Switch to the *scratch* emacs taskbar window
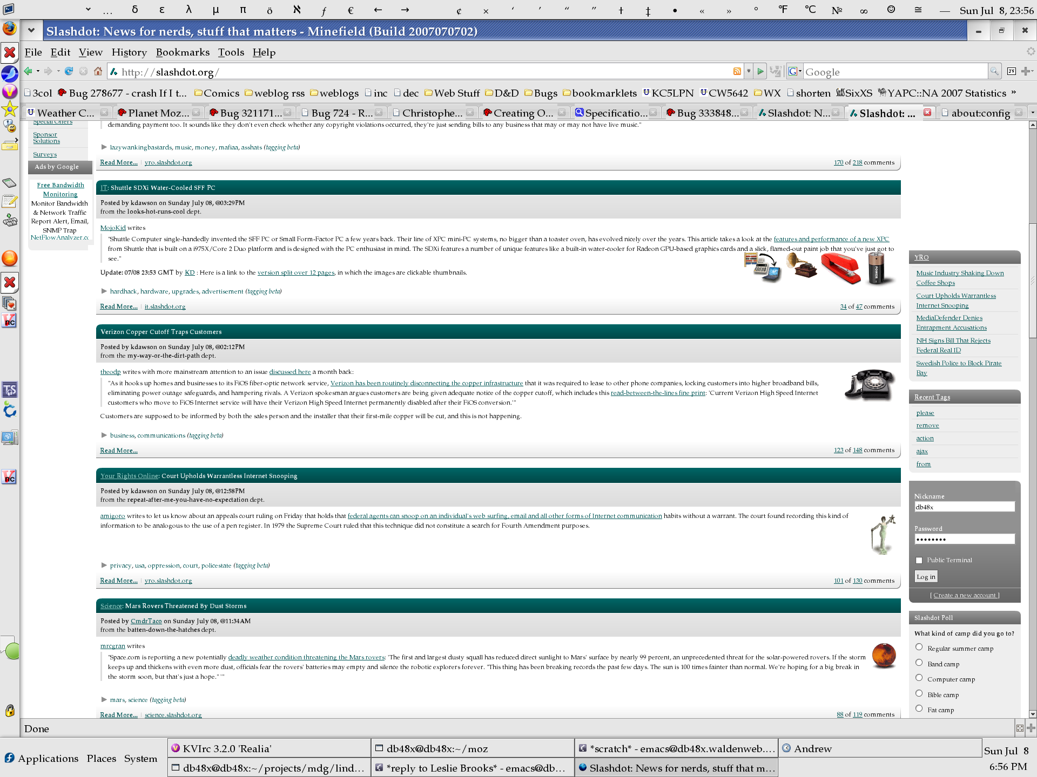 point(677,748)
